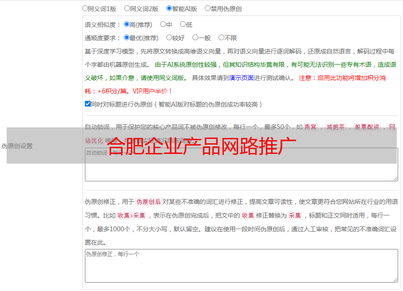The height and width of the screenshot is (291, 403).
Task: Click the 自动锁词 textarea resize handle
Action: click(x=395, y=179)
